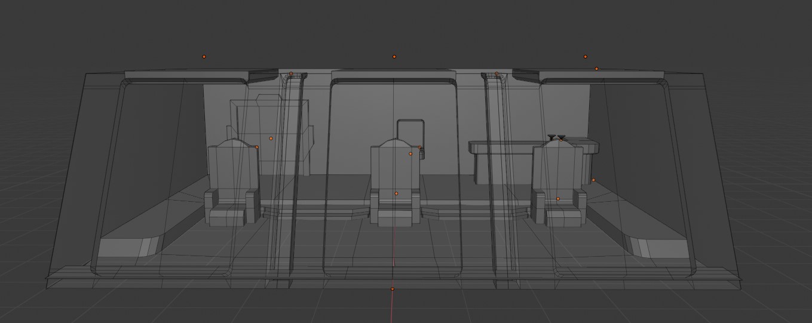Select the small door panel on back wall
This screenshot has width=812, height=323.
click(411, 139)
